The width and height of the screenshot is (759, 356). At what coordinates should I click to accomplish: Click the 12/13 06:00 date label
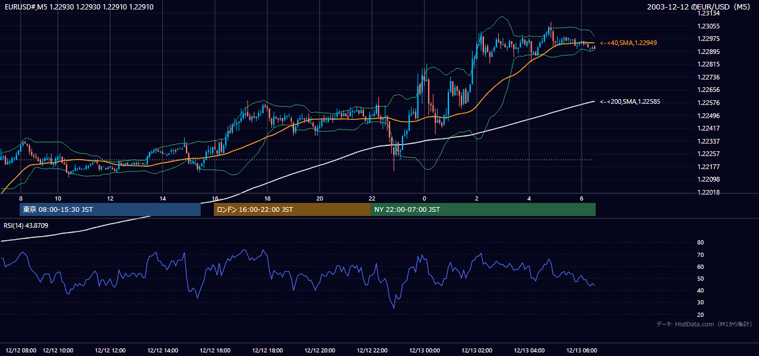581,350
